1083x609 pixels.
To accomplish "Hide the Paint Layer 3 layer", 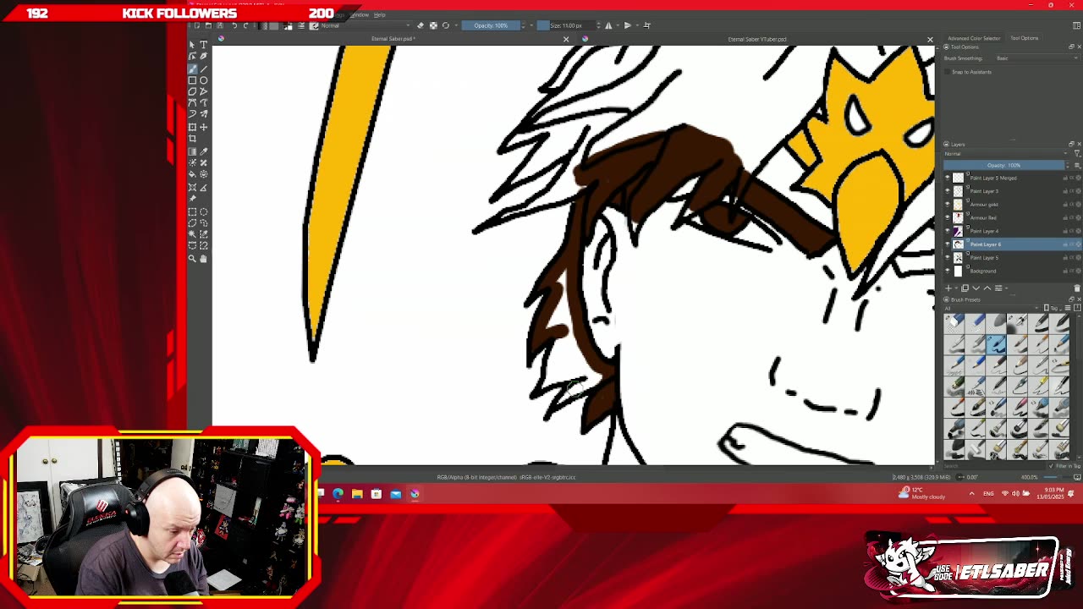I will 948,191.
